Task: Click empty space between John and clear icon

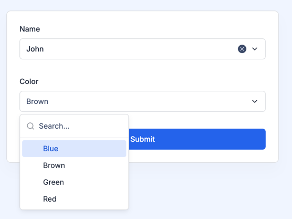Action: coord(139,49)
